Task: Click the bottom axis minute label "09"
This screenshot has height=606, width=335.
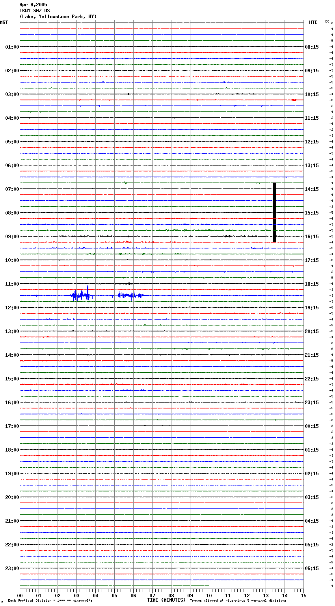Action: click(190, 595)
